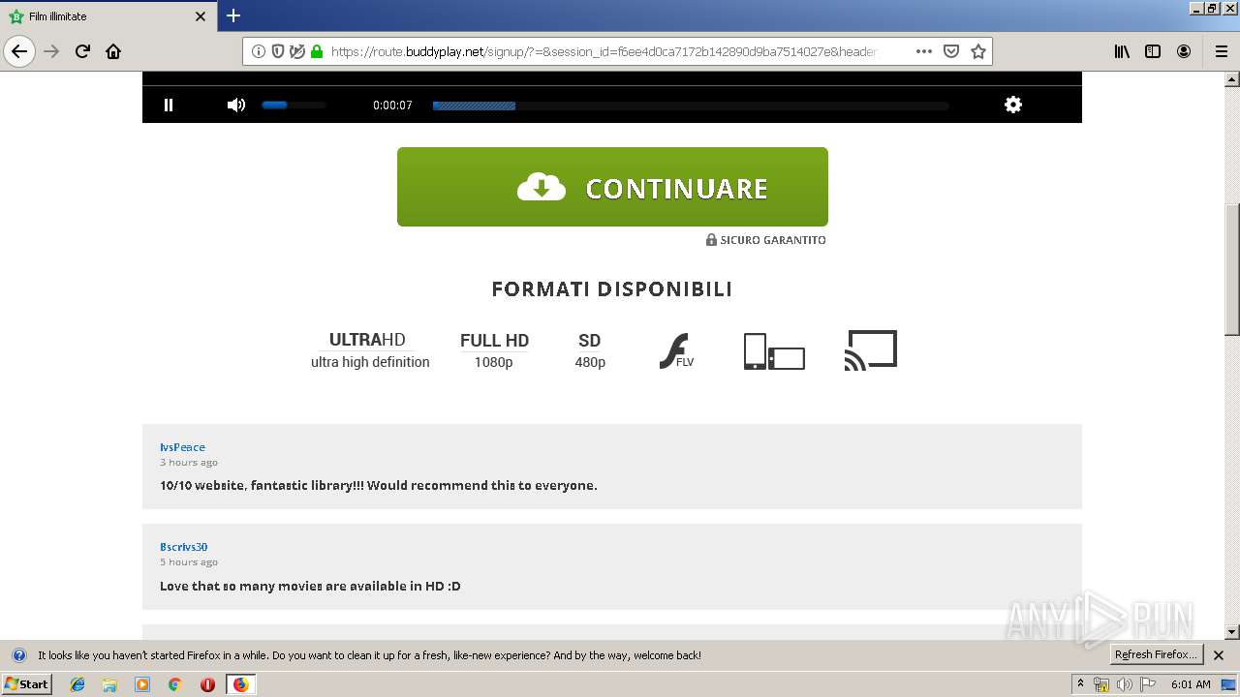Click the mobile and tablet devices icon
1240x697 pixels.
[774, 351]
